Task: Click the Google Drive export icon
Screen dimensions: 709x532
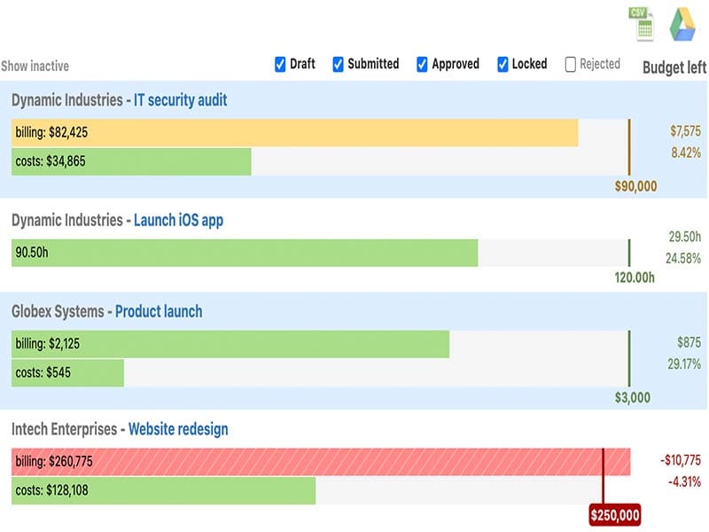Action: tap(682, 23)
